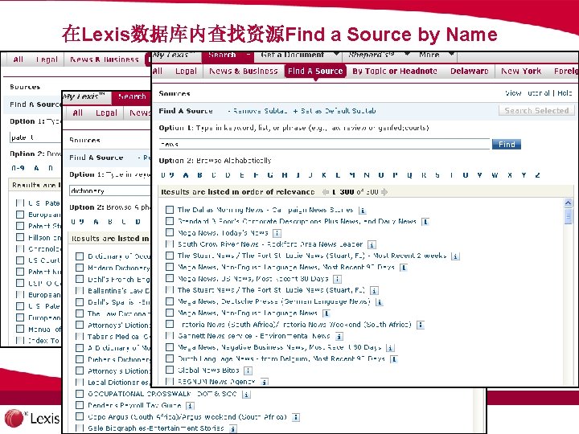Tick Gannett News Service checkbox
Viewport: 579px width, 434px height.
(x=170, y=335)
